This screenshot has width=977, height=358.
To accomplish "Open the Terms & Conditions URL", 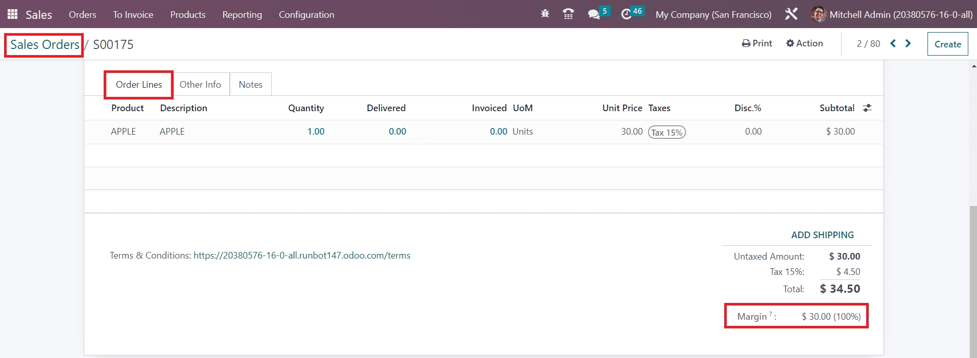I will point(302,255).
